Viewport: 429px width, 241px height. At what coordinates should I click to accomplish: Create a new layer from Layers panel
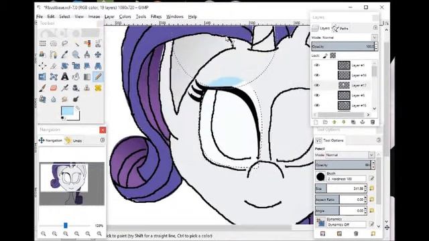(x=316, y=122)
